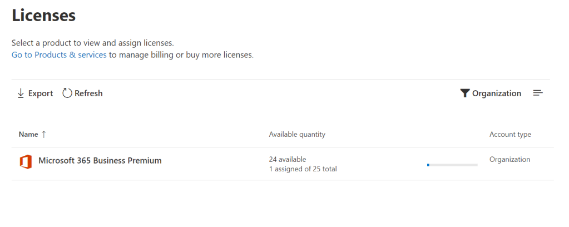The width and height of the screenshot is (569, 227).
Task: Click the funnel filter icon
Action: coord(465,93)
